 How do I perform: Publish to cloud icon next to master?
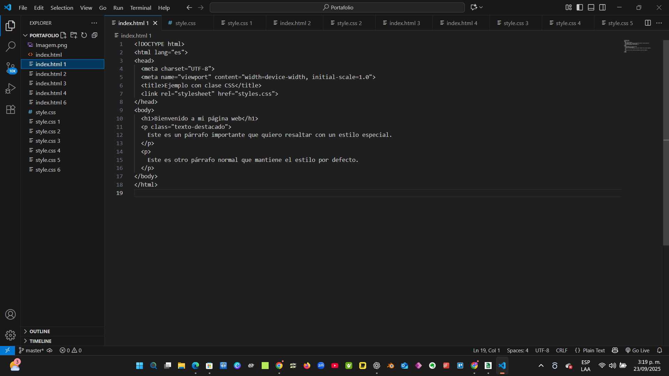49,350
